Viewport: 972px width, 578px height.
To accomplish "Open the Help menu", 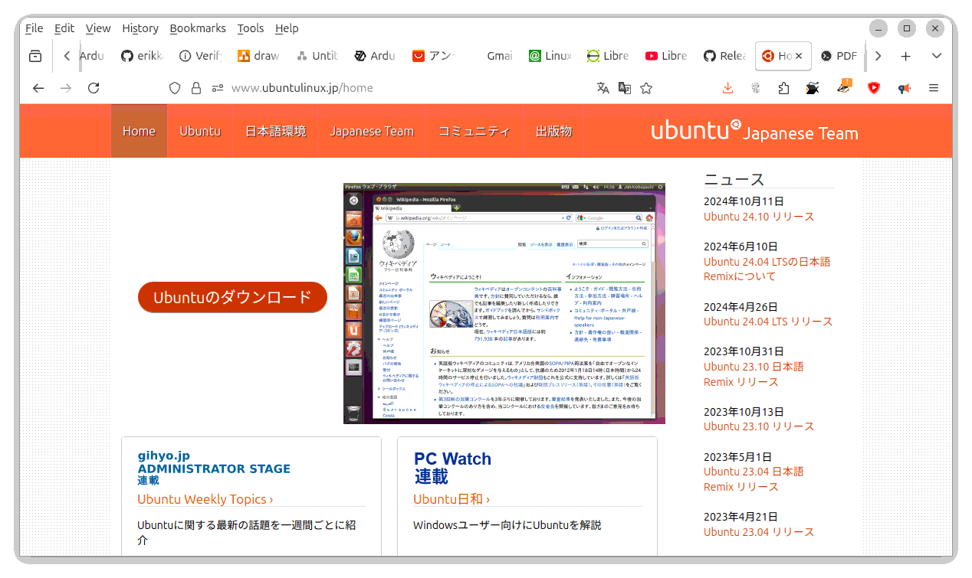I will (287, 28).
